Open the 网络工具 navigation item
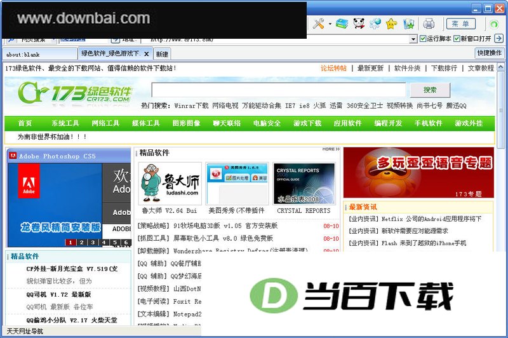Viewport: 508px width, 338px height. (105, 123)
